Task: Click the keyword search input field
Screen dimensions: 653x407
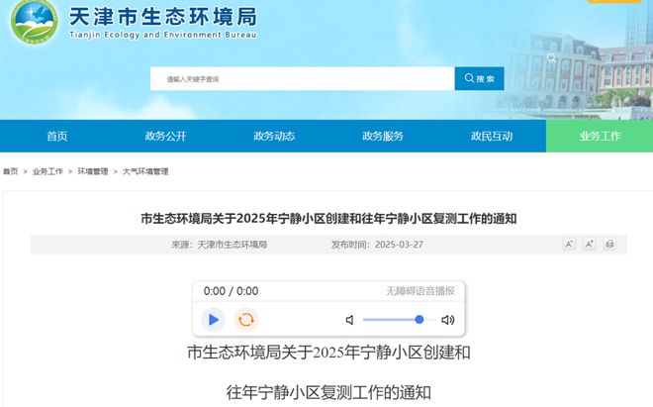Action: tap(303, 78)
